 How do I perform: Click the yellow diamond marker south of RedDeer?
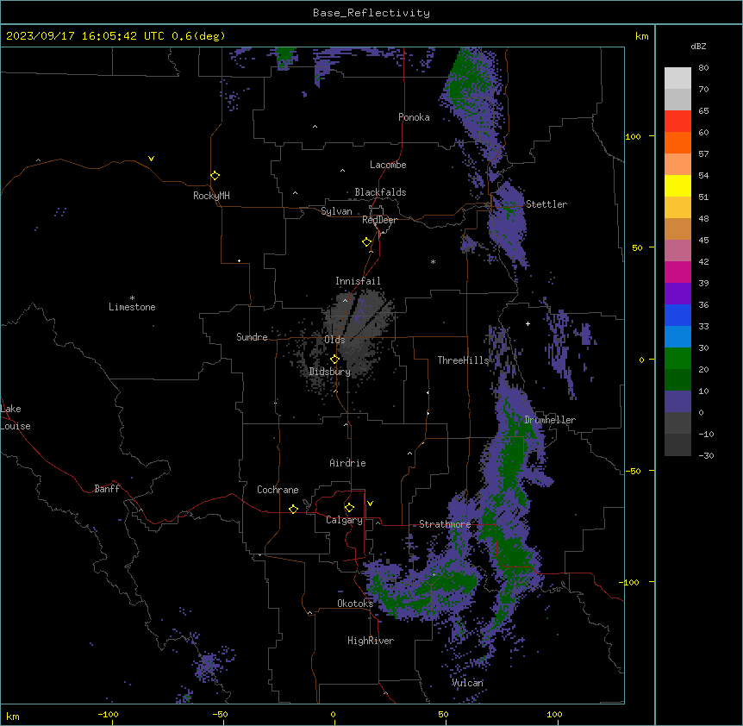[x=366, y=242]
